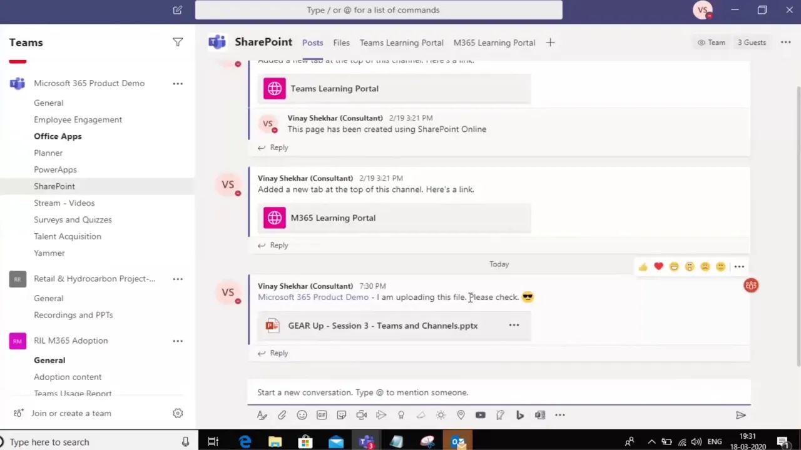Reply to the M365 Learning Portal post

(x=273, y=245)
